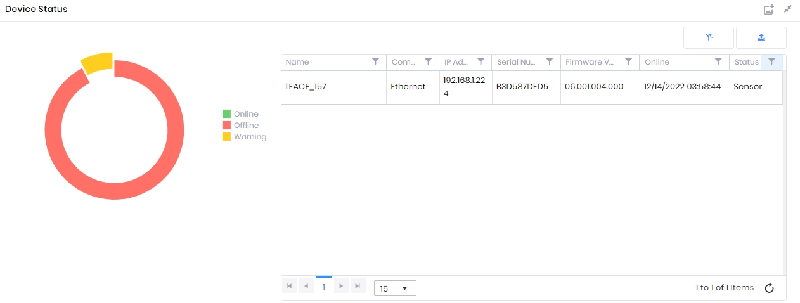Open filter on Online column
Screen dimensions: 800x303
[x=718, y=61]
